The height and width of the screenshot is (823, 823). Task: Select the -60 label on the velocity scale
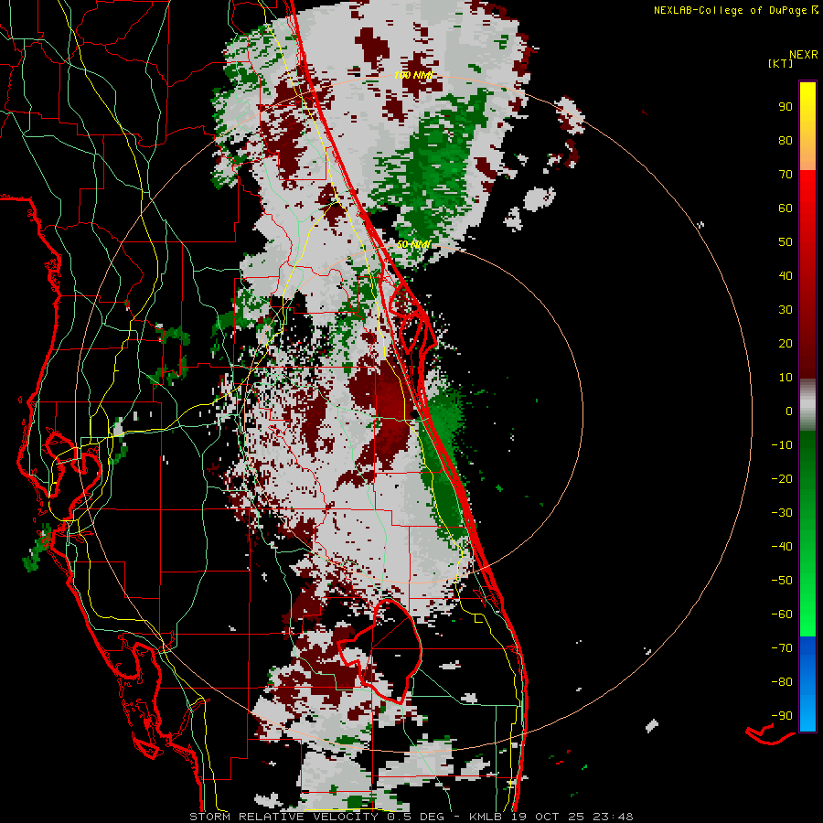pos(782,615)
